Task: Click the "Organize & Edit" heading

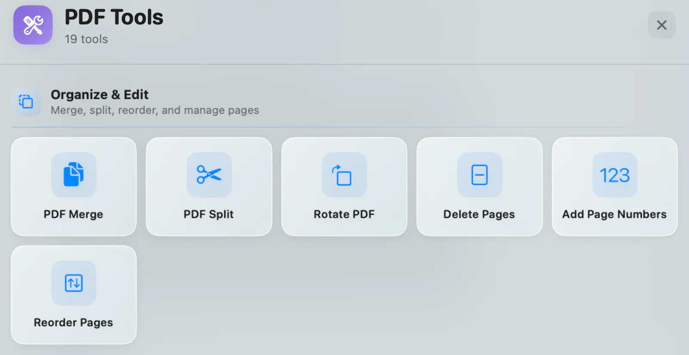Action: coord(99,95)
